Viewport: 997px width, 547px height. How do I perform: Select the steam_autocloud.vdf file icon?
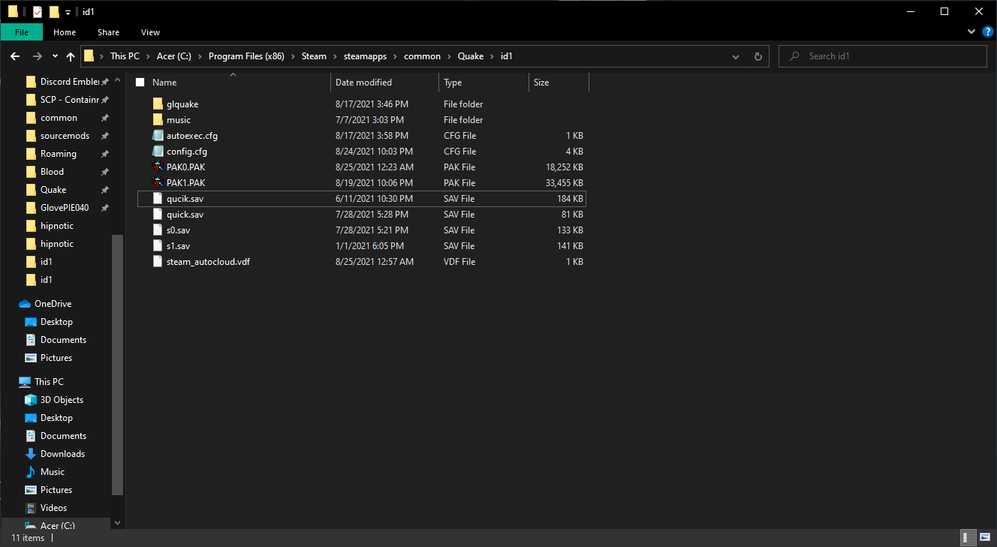(x=158, y=262)
